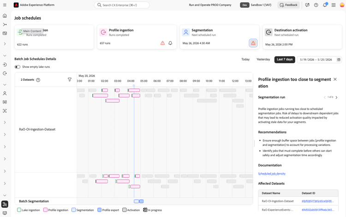The image size is (346, 217).
Task: Open the notifications bell in header
Action: [325, 5]
